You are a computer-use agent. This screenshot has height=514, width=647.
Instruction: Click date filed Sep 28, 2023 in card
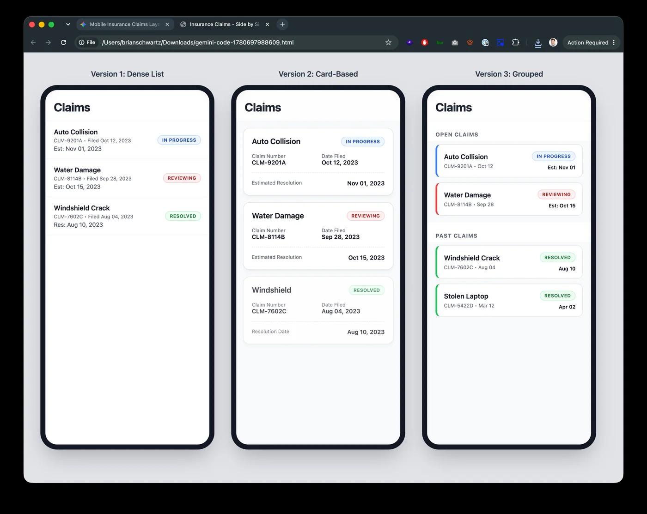click(341, 237)
